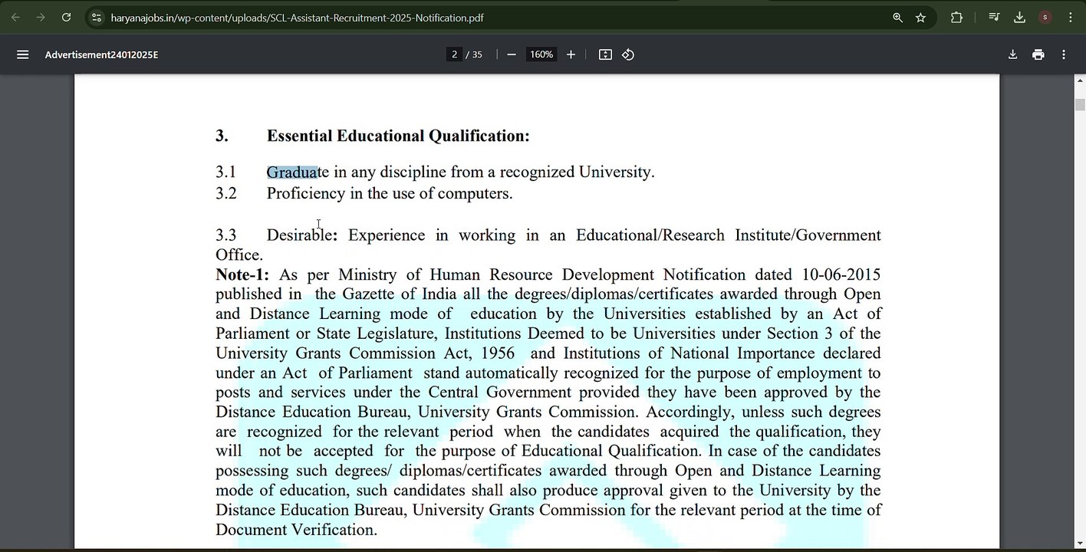The width and height of the screenshot is (1086, 552).
Task: Click the haryanajobs.in URL in address bar
Action: tap(297, 18)
